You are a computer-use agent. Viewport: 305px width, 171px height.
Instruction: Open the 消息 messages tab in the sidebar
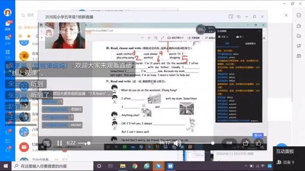pyautogui.click(x=7, y=25)
